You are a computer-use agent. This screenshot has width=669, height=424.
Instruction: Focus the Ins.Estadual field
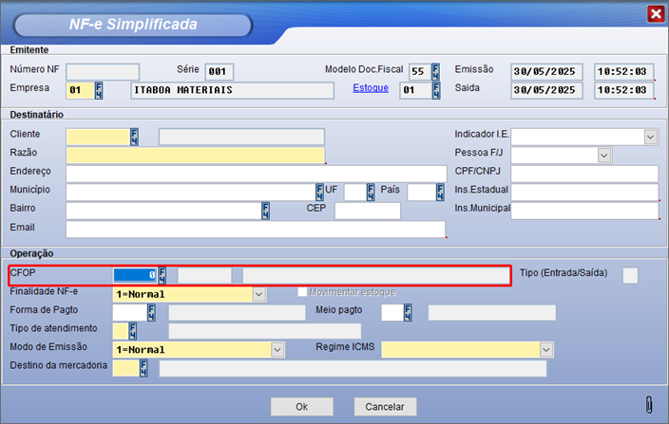(x=584, y=192)
